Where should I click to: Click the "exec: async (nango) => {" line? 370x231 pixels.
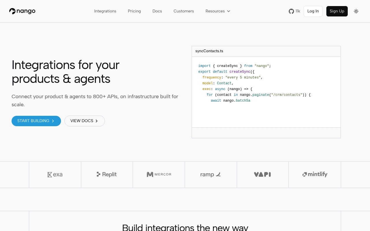[x=227, y=89]
